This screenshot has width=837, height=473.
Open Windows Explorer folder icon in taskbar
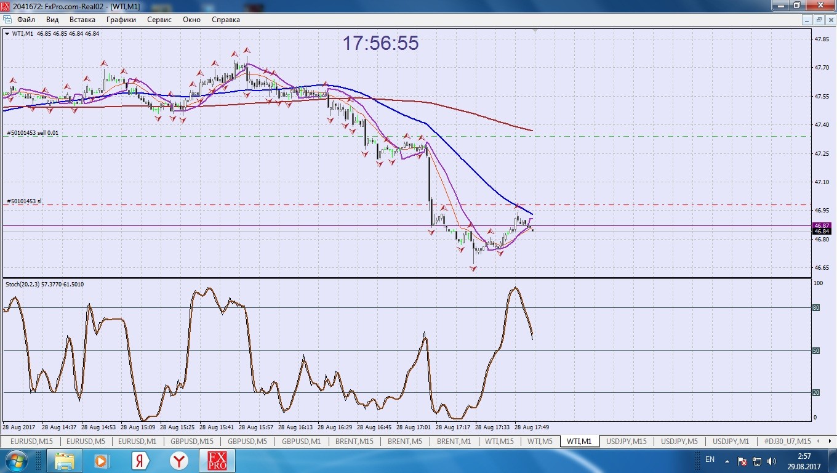point(64,460)
